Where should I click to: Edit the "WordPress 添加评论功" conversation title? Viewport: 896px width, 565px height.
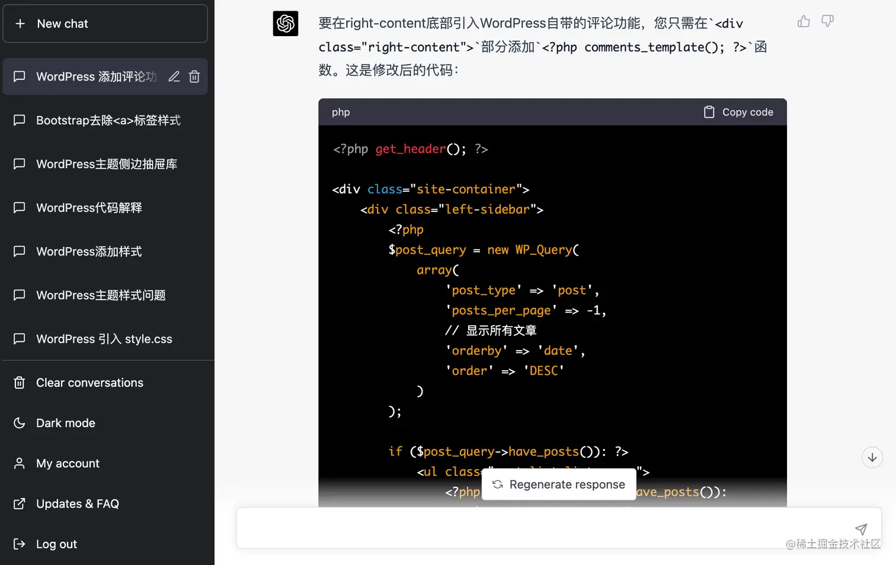(174, 76)
